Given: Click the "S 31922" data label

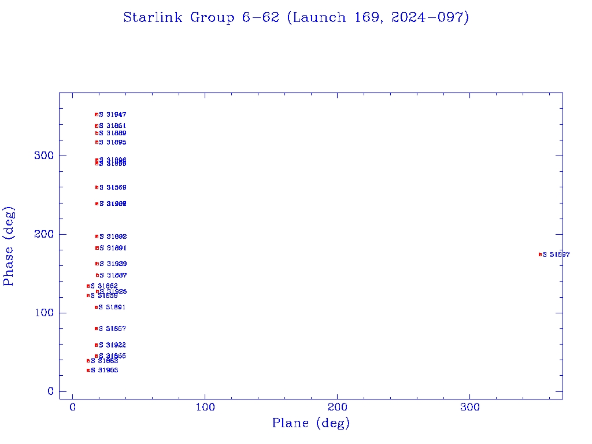Looking at the screenshot, I should pos(113,345).
